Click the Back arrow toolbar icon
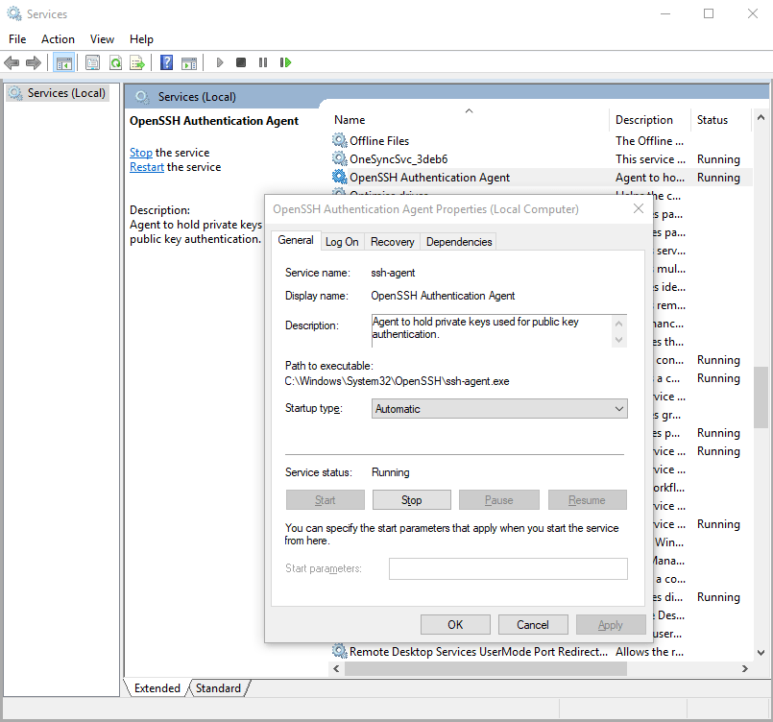This screenshot has height=722, width=773. (12, 62)
